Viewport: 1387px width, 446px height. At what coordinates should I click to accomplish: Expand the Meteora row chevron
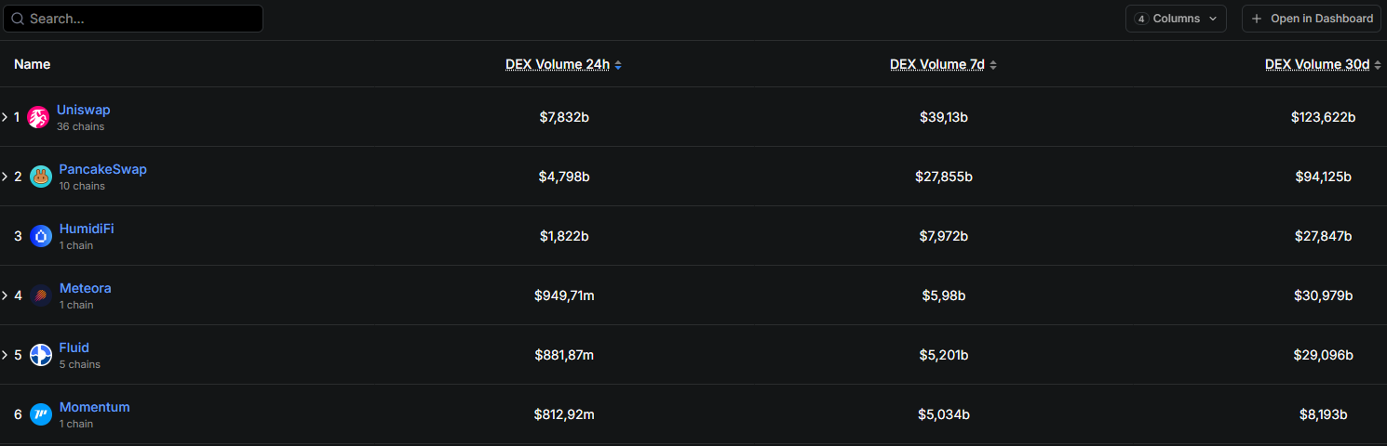5,295
